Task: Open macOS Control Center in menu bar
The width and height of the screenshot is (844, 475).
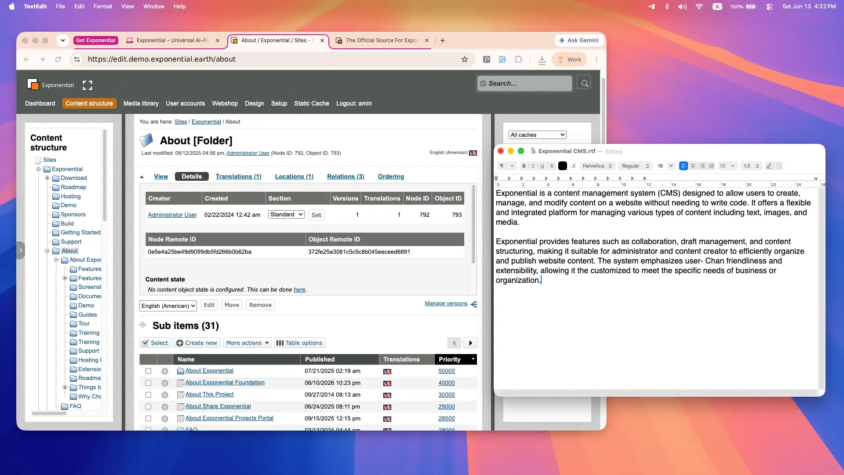Action: [x=769, y=7]
